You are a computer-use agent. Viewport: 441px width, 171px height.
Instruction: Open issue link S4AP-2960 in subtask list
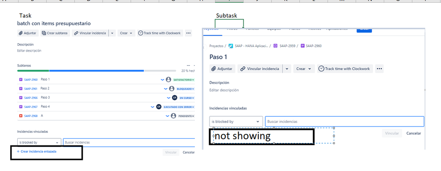point(30,80)
